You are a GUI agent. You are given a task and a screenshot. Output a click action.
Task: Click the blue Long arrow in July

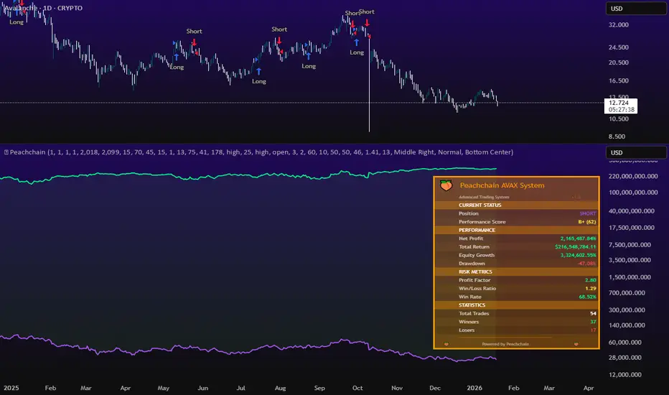coord(258,71)
